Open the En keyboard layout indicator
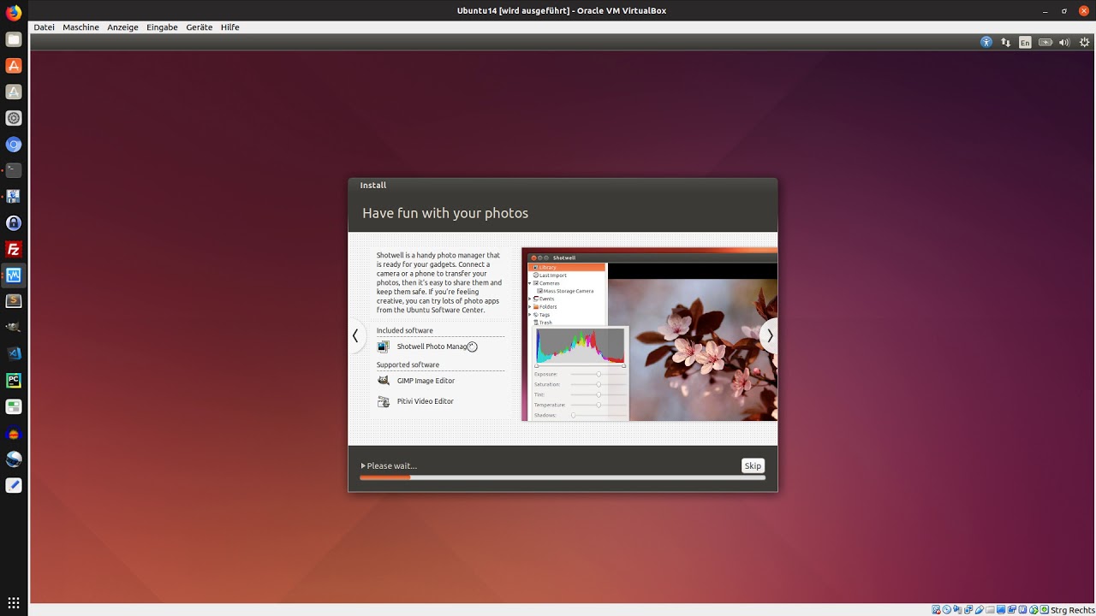 1025,42
